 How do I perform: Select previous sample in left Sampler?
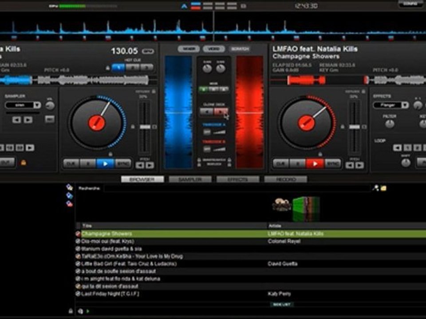tap(16, 120)
